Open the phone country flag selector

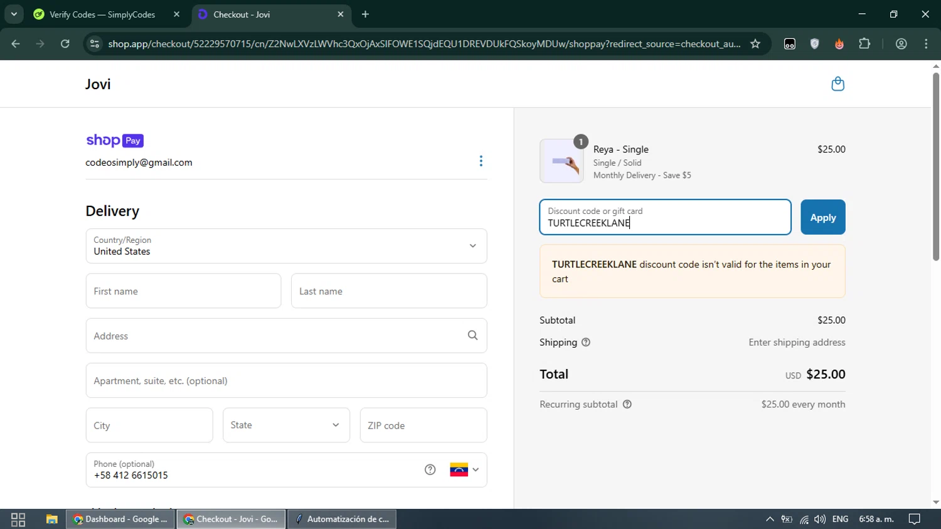[x=464, y=469]
